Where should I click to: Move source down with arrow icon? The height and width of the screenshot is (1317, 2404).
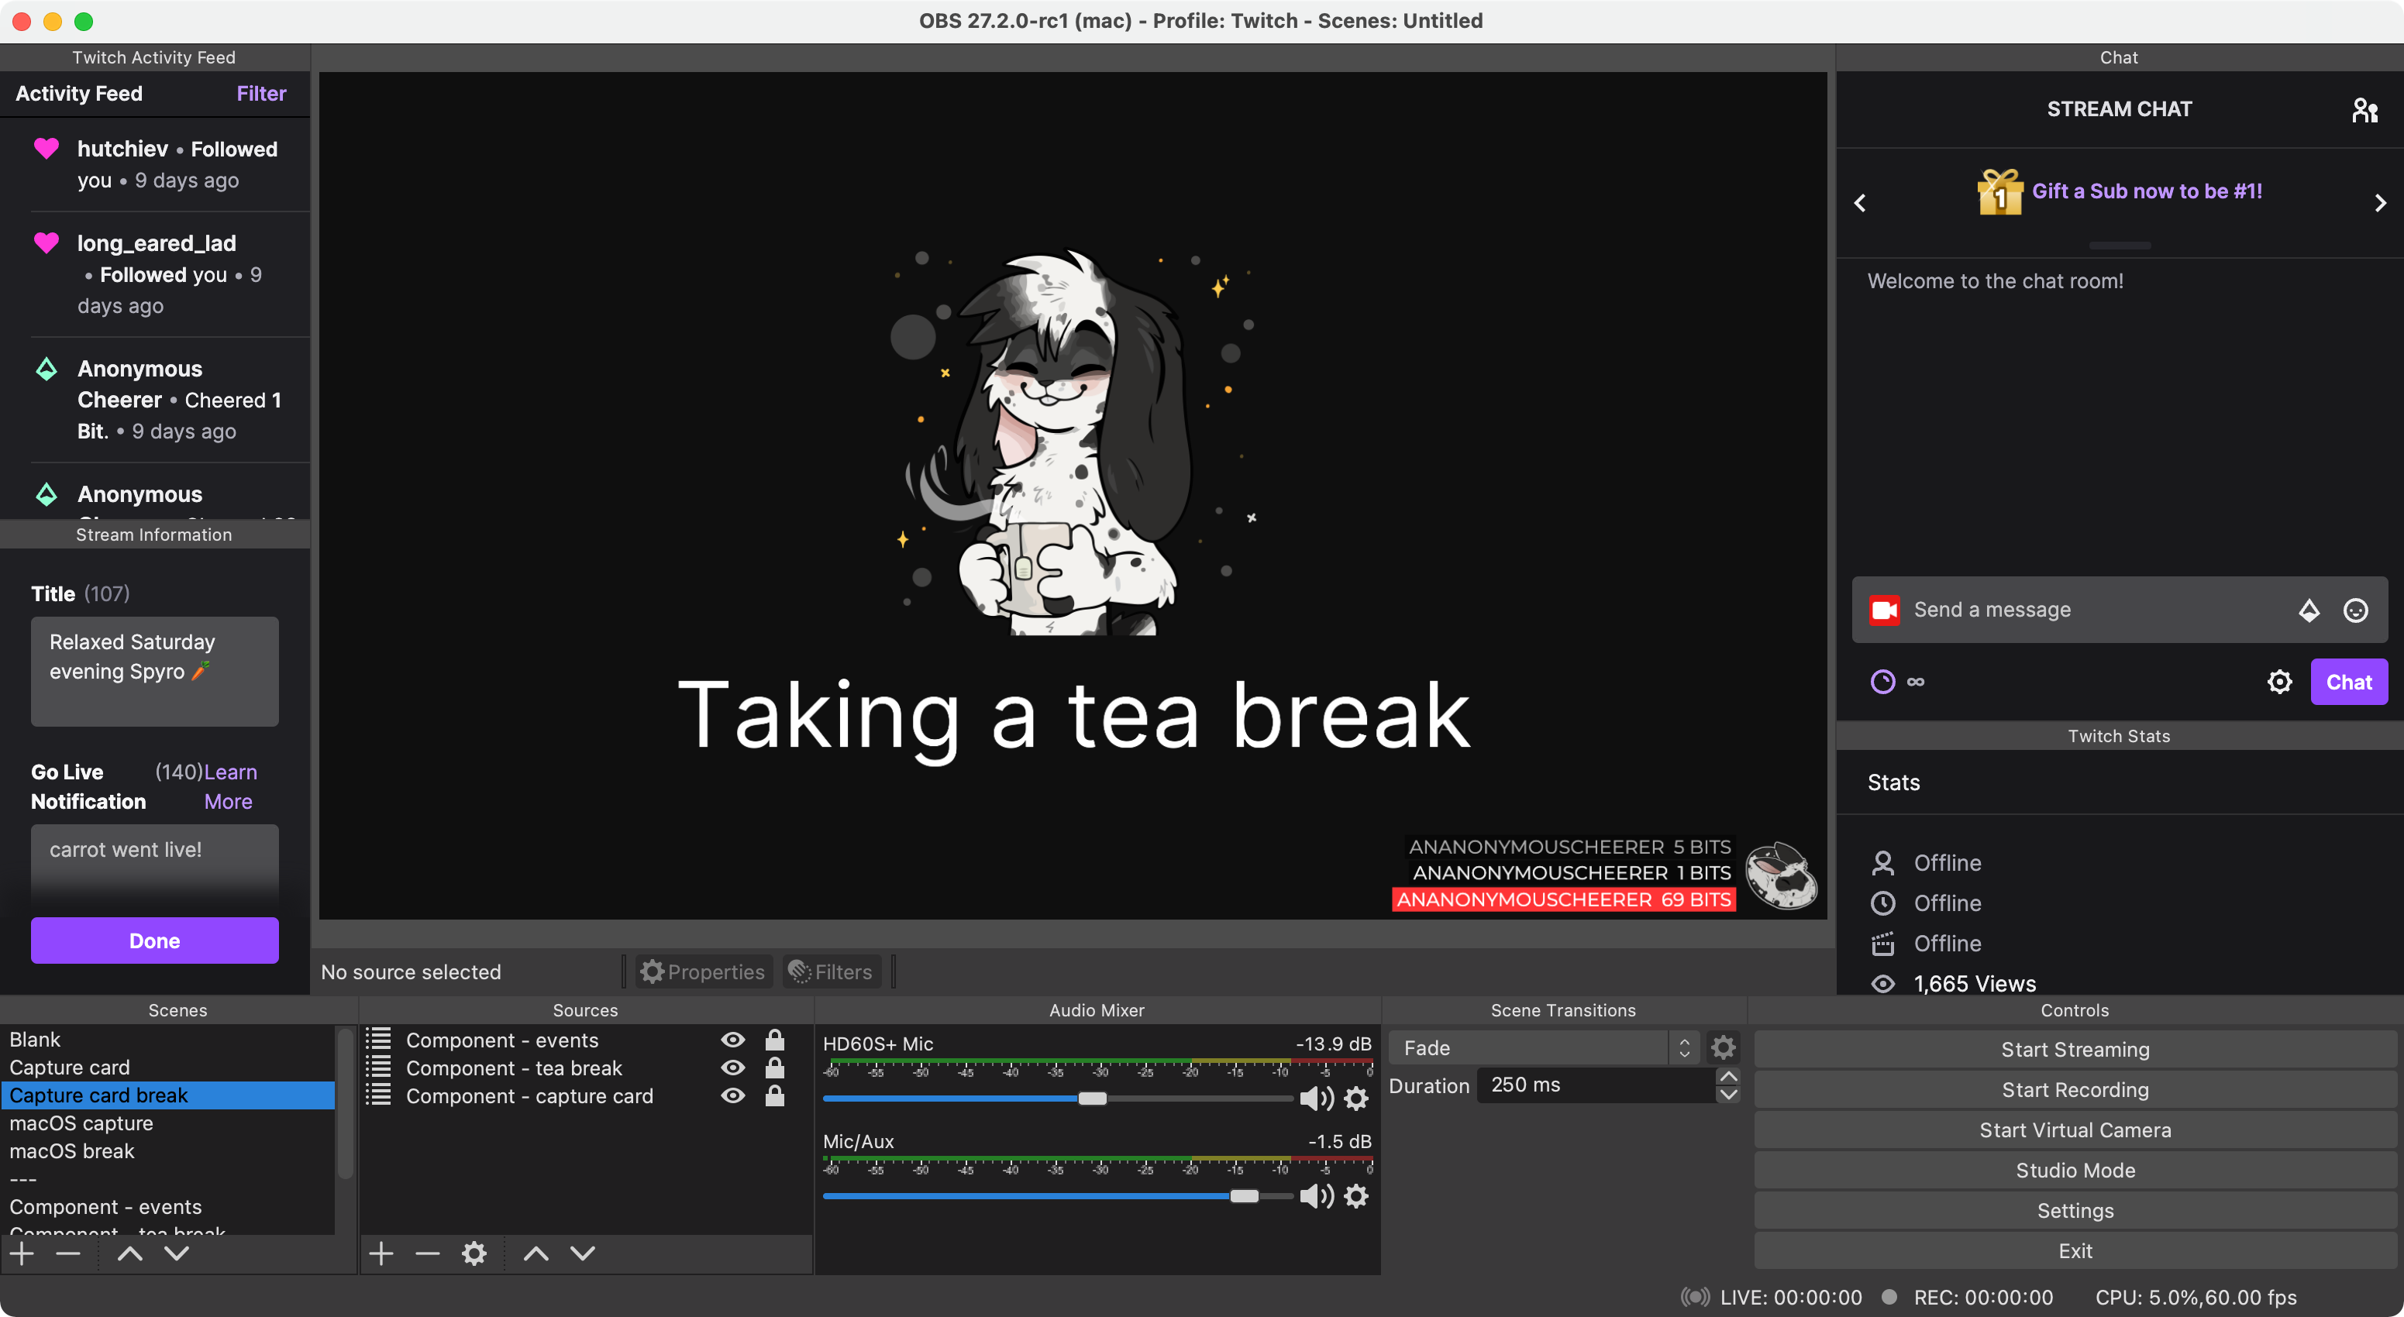pos(582,1253)
